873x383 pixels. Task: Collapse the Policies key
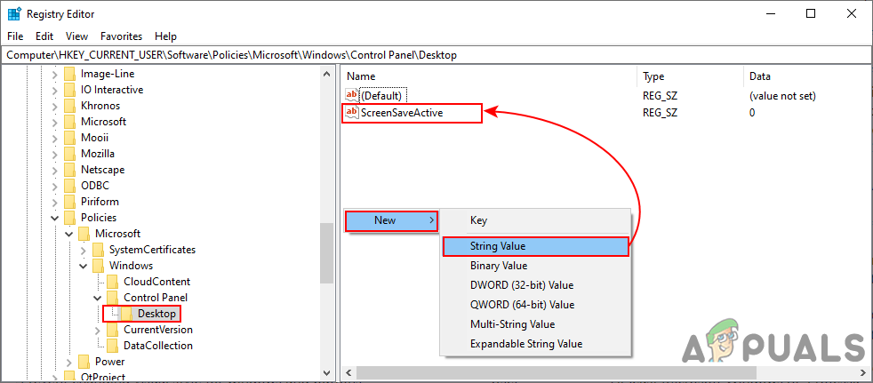[54, 218]
